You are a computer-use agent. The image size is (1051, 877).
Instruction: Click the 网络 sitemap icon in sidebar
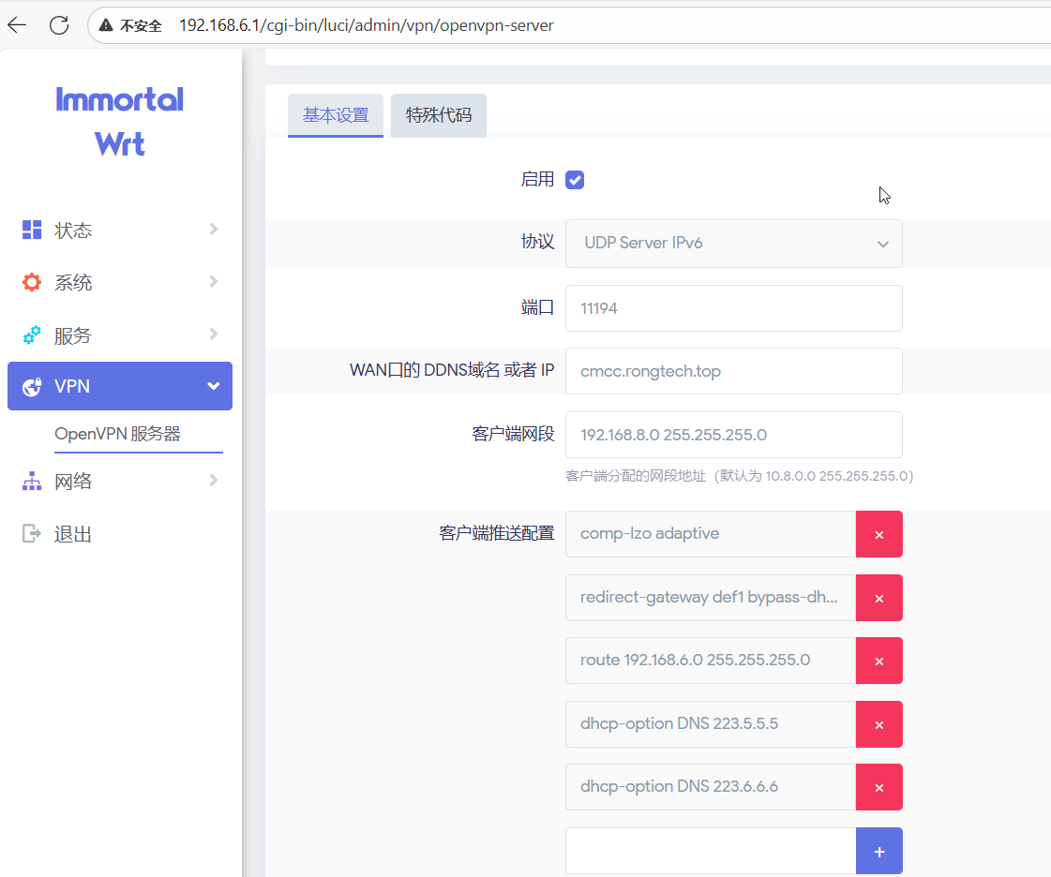32,482
